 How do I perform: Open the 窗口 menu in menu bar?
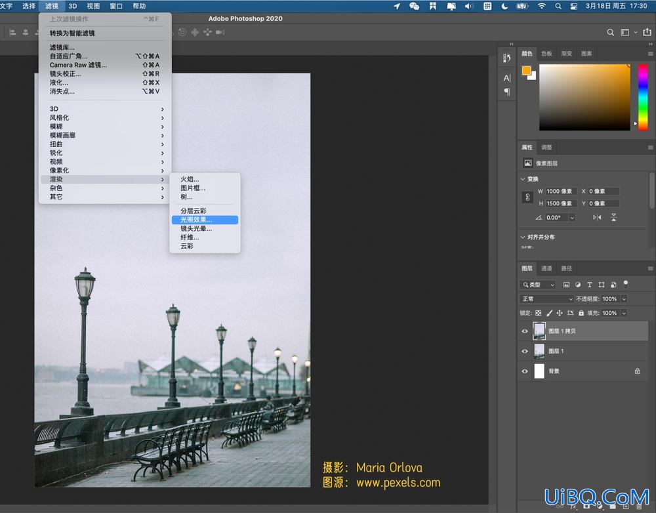(x=116, y=6)
